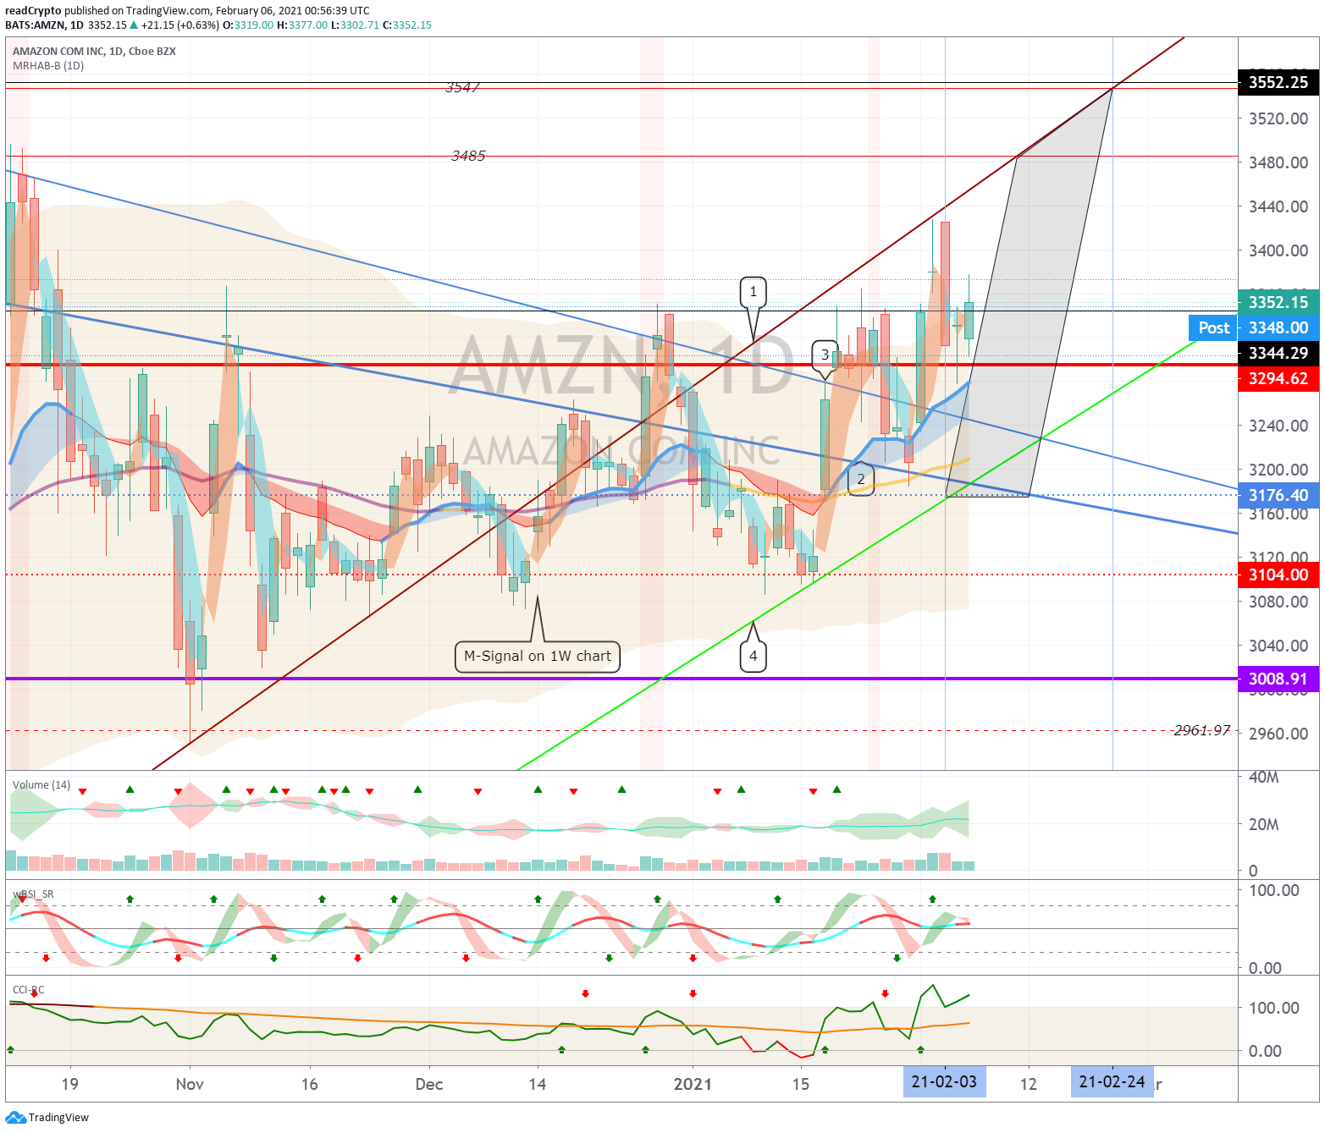Screen dimensions: 1325x1133
Task: Click the 21-02-03 date marker
Action: [x=944, y=1082]
